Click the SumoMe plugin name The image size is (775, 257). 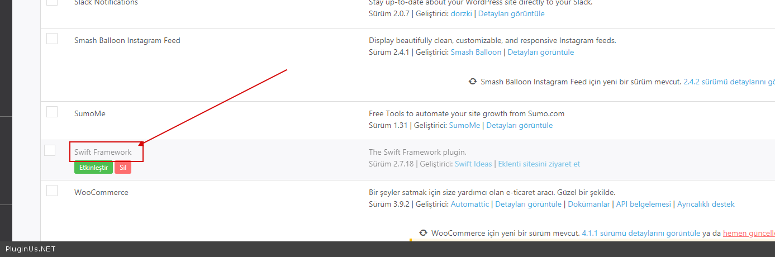point(90,113)
